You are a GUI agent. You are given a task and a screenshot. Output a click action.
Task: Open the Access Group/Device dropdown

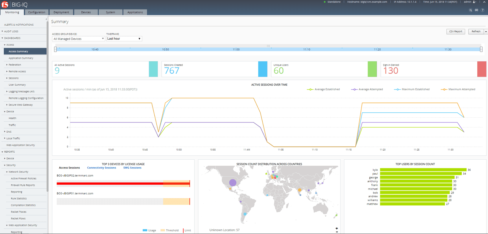(x=78, y=39)
